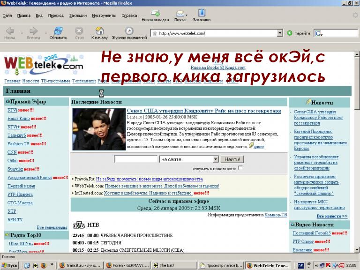The height and width of the screenshot is (270, 360).
Task: Open the 'на сайте' search scope dropdown
Action: [215, 159]
